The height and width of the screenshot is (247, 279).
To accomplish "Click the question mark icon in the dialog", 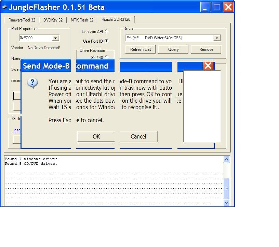I will [x=32, y=83].
